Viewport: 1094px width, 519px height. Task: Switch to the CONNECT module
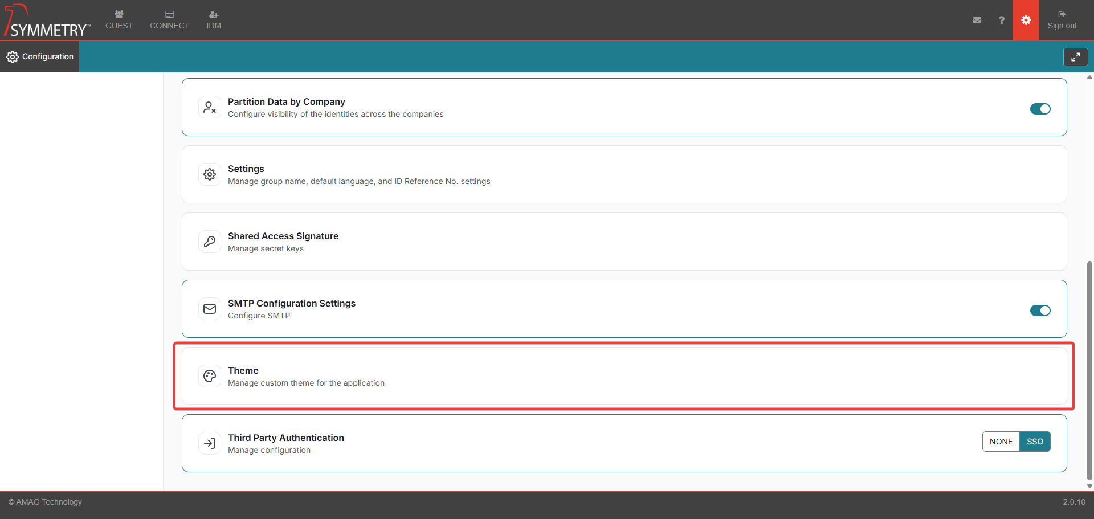169,20
